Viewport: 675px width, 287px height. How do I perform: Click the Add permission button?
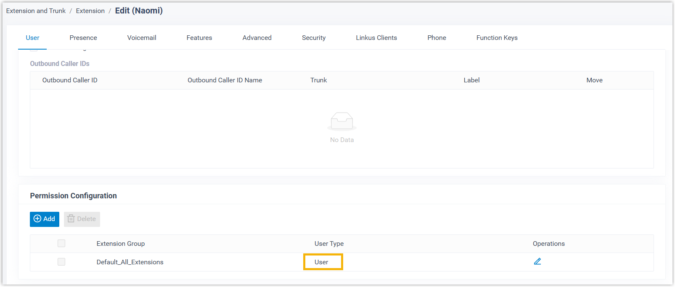(45, 219)
